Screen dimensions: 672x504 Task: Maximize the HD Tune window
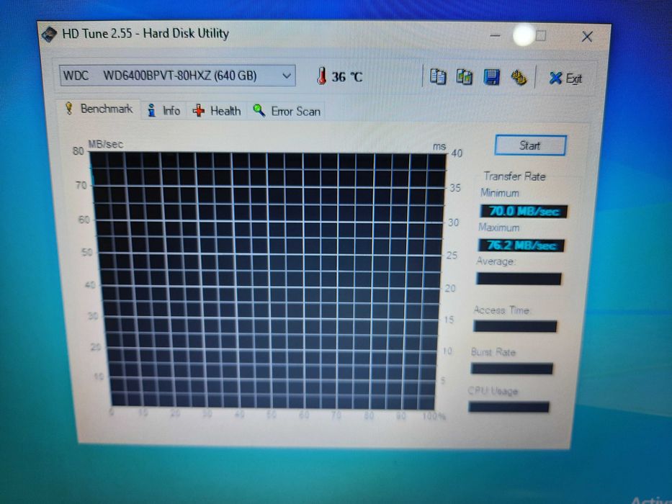pos(540,36)
